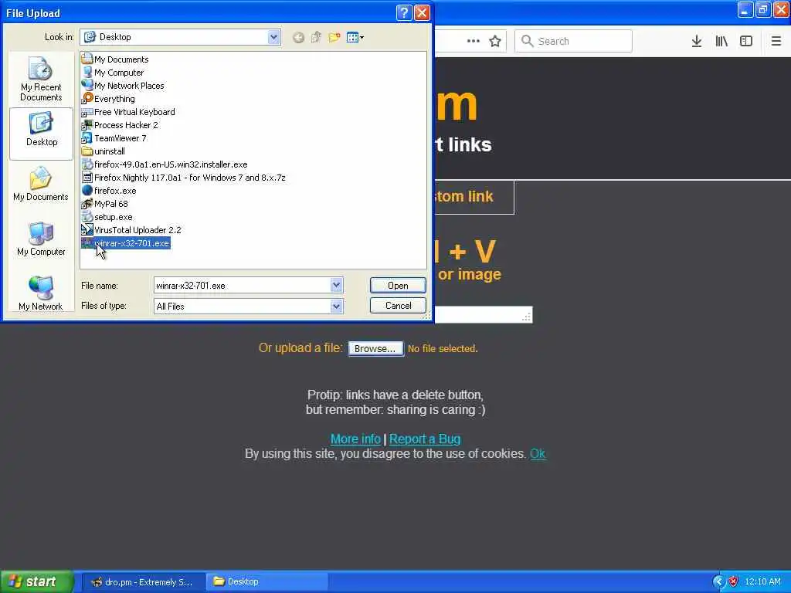
Task: Go up one folder level
Action: (x=316, y=37)
